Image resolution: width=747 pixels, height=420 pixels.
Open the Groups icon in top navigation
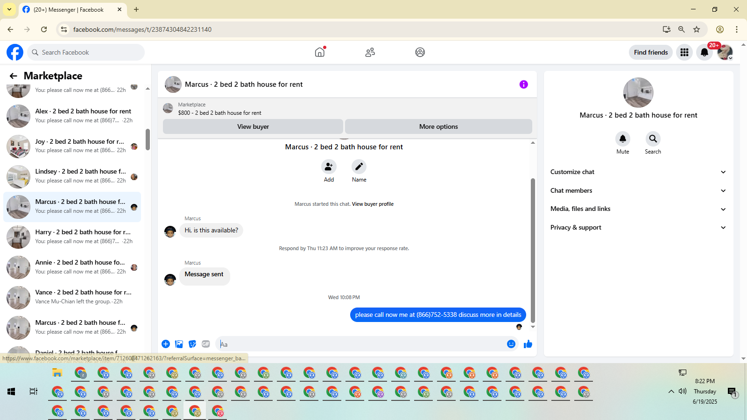point(420,52)
